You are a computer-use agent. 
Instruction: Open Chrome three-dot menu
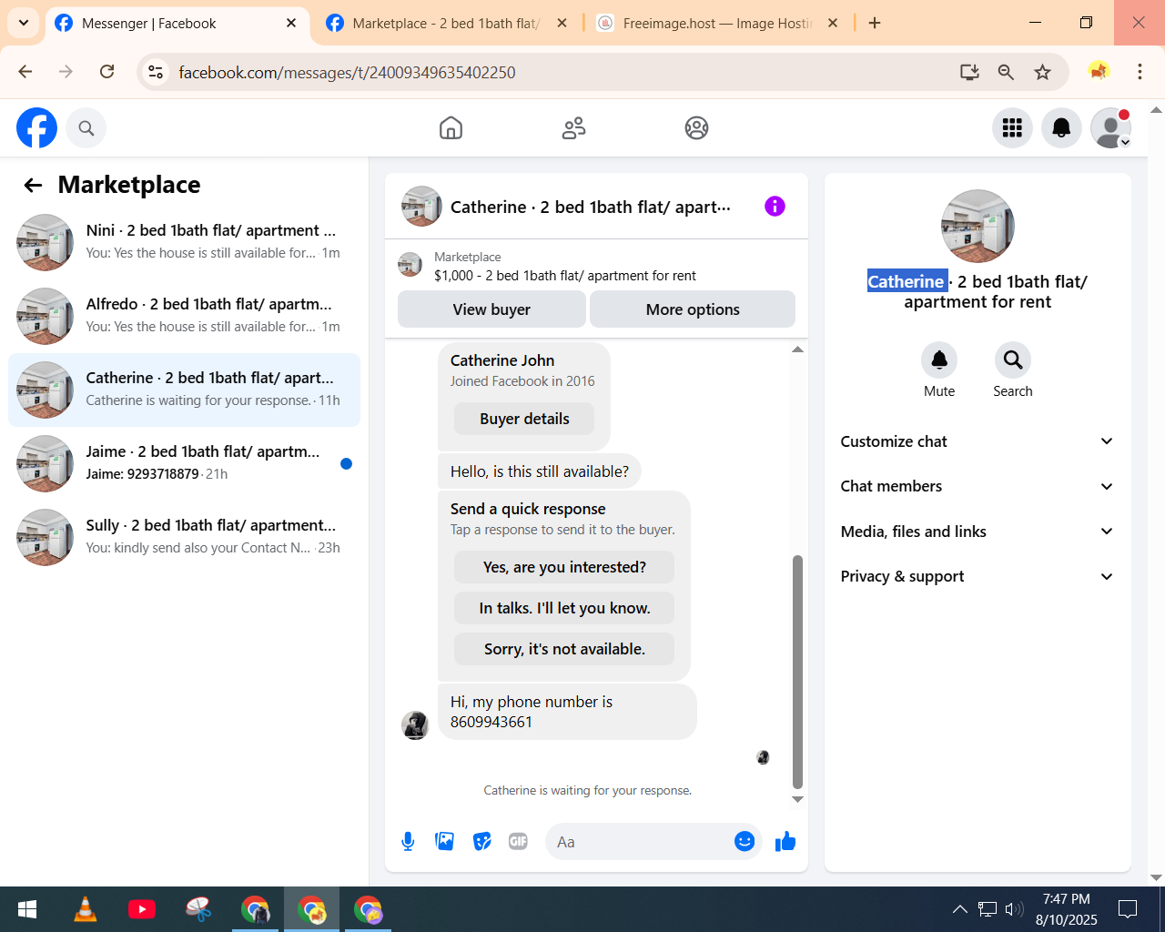click(1140, 72)
